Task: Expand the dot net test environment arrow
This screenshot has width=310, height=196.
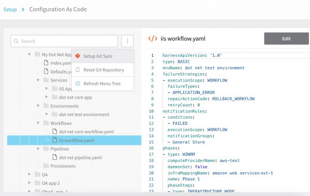Action: click(x=47, y=114)
